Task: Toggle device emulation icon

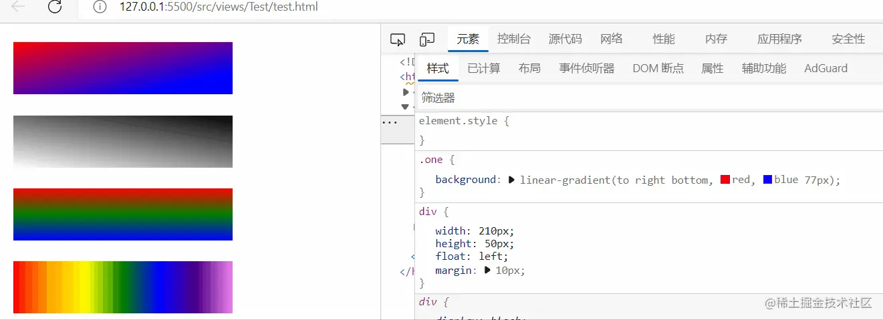Action: click(427, 39)
